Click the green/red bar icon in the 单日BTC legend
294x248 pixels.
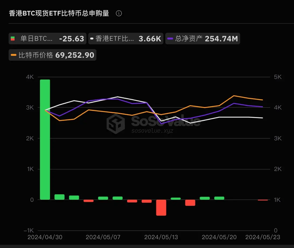click(13, 38)
